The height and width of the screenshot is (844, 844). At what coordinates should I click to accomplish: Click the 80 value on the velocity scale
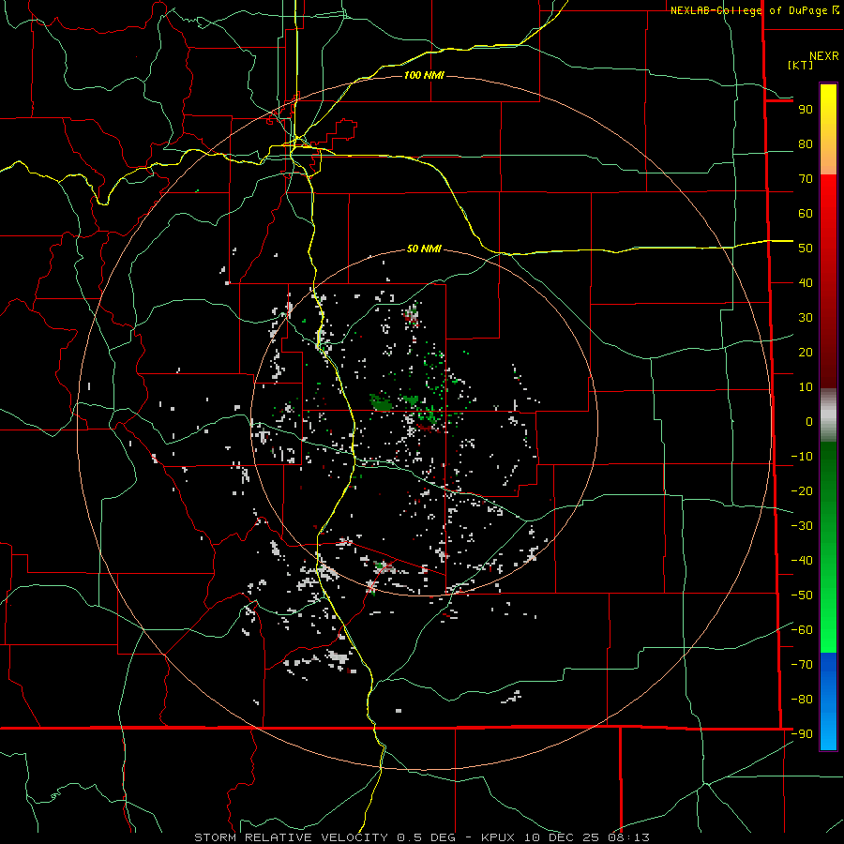(x=806, y=144)
